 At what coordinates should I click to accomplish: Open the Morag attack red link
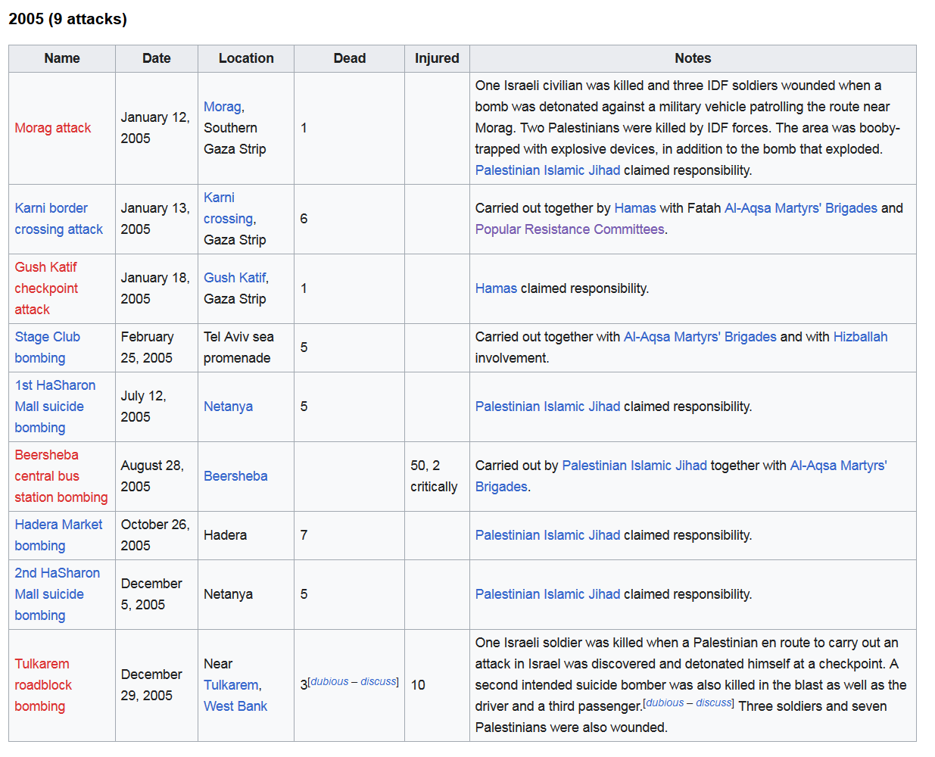tap(53, 128)
